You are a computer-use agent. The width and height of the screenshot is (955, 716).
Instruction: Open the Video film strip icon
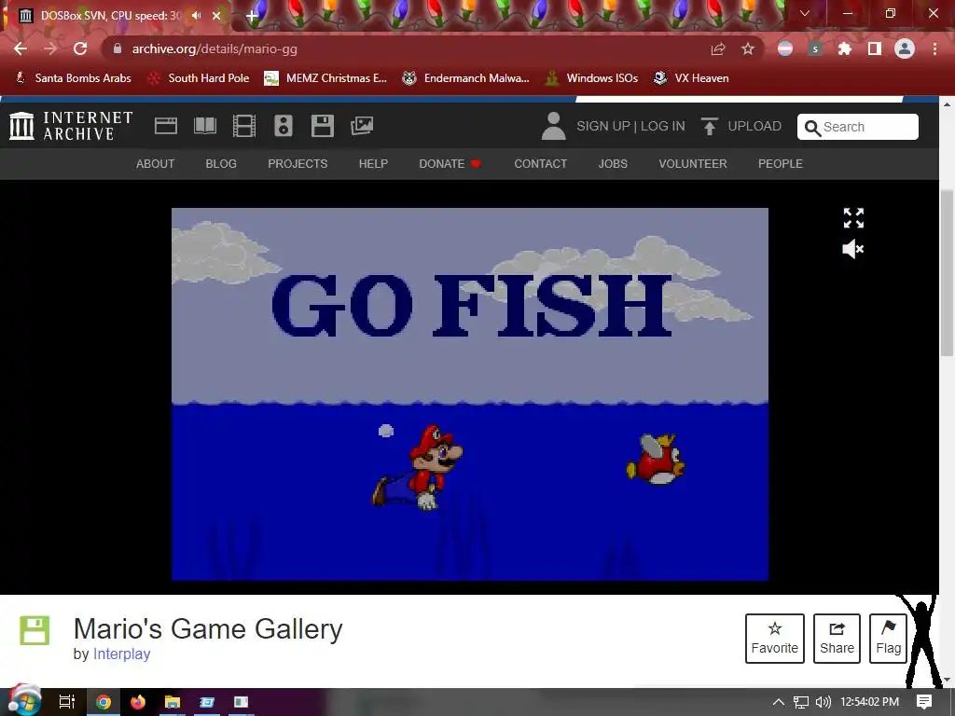point(244,126)
